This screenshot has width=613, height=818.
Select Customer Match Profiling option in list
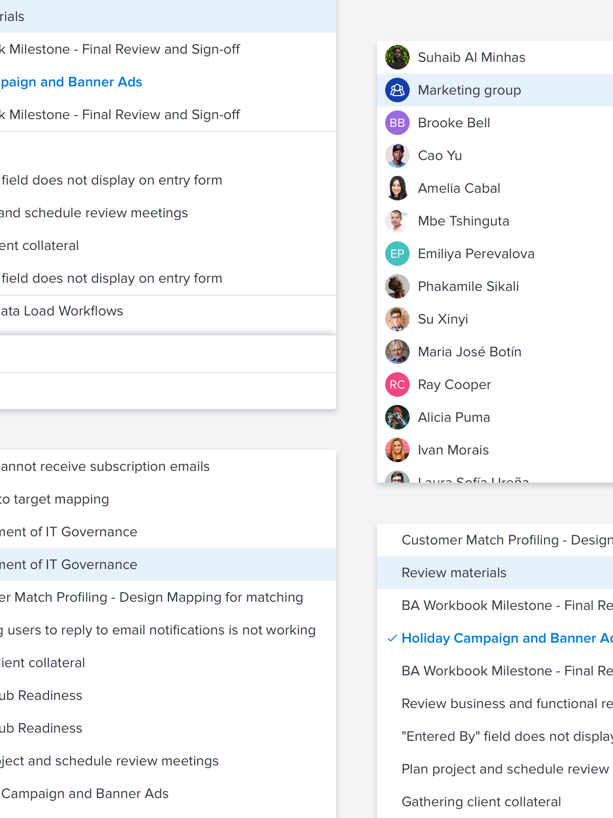click(x=506, y=540)
